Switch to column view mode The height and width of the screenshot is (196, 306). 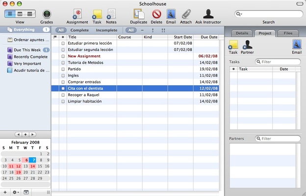click(20, 14)
